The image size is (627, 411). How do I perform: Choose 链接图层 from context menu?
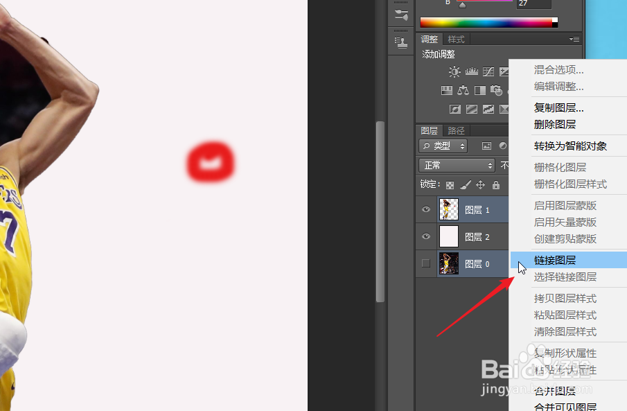(x=569, y=260)
